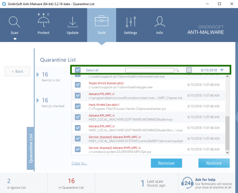
Task: Open the 2 in Ignore List counter
Action: point(16,183)
